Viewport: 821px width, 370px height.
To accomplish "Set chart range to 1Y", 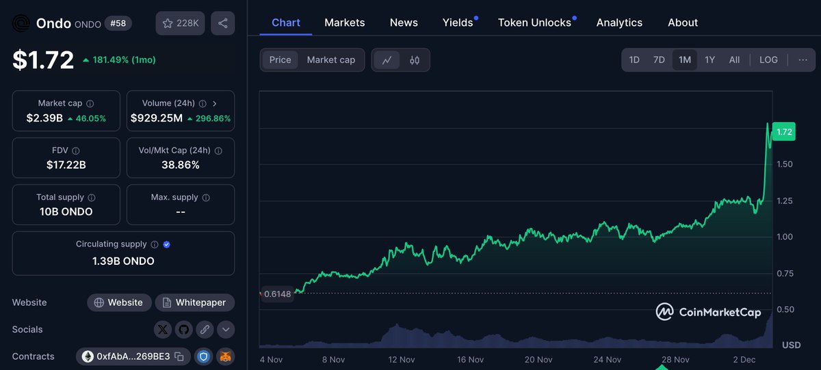I will coord(710,60).
